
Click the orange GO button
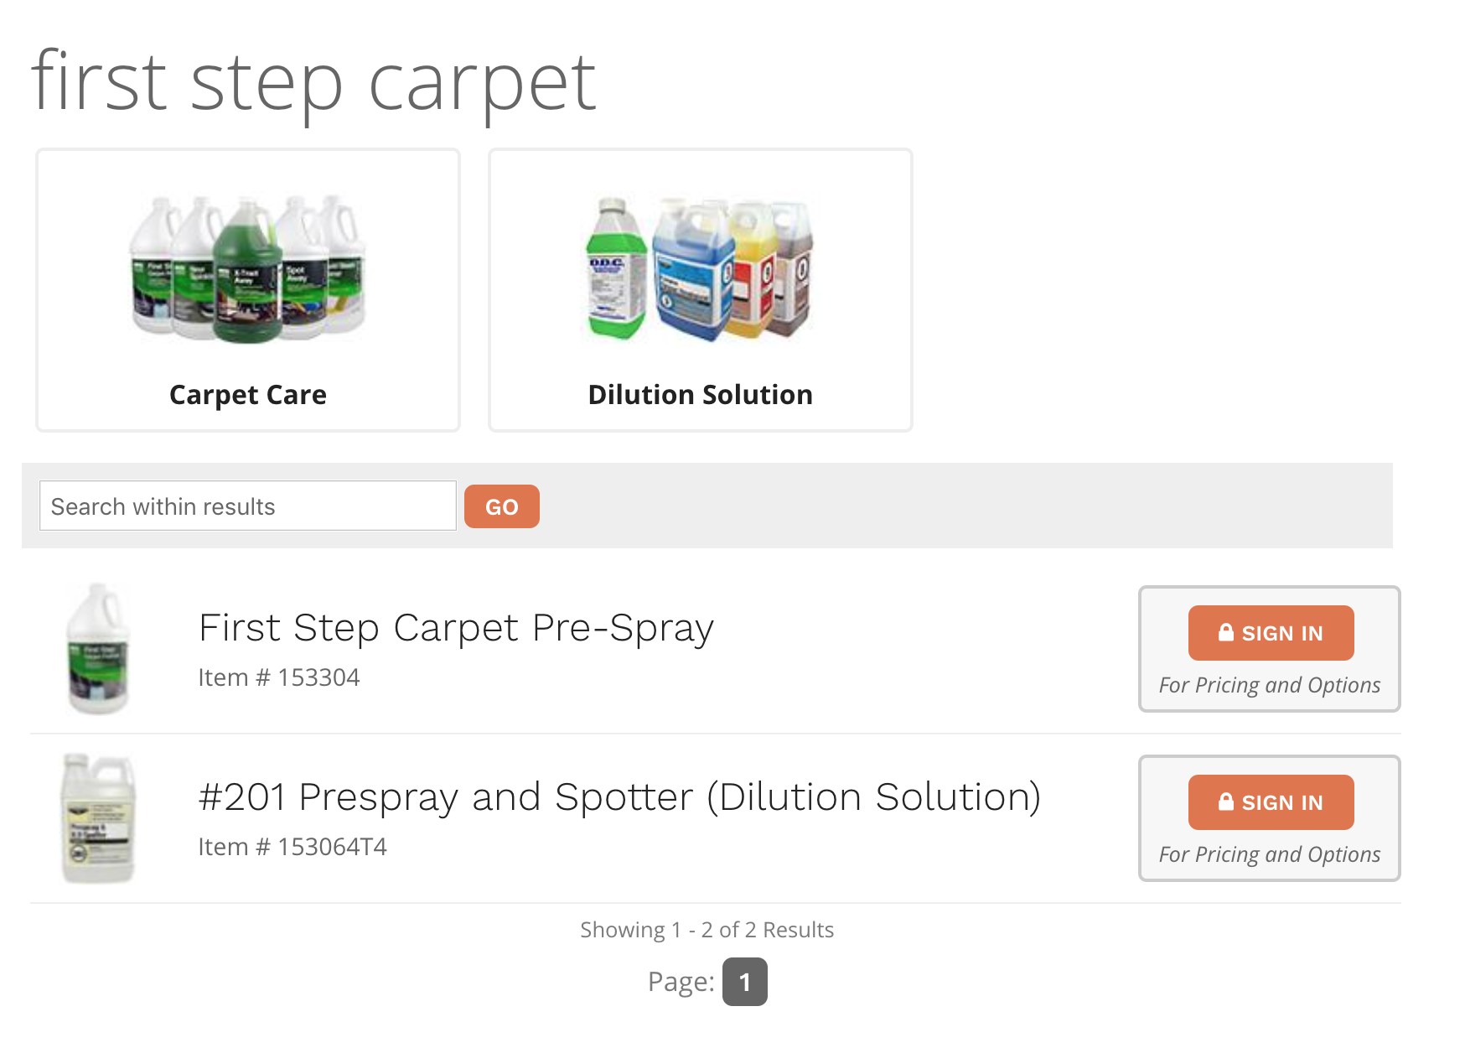[x=502, y=506]
